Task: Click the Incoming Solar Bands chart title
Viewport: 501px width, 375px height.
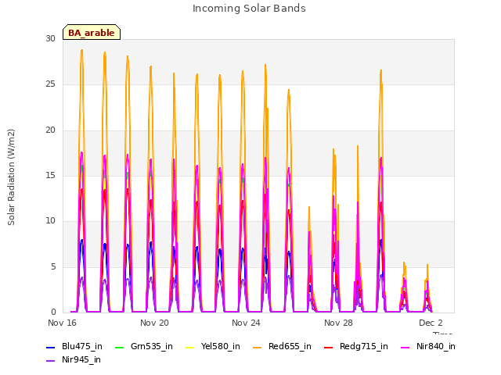Action: tap(249, 9)
